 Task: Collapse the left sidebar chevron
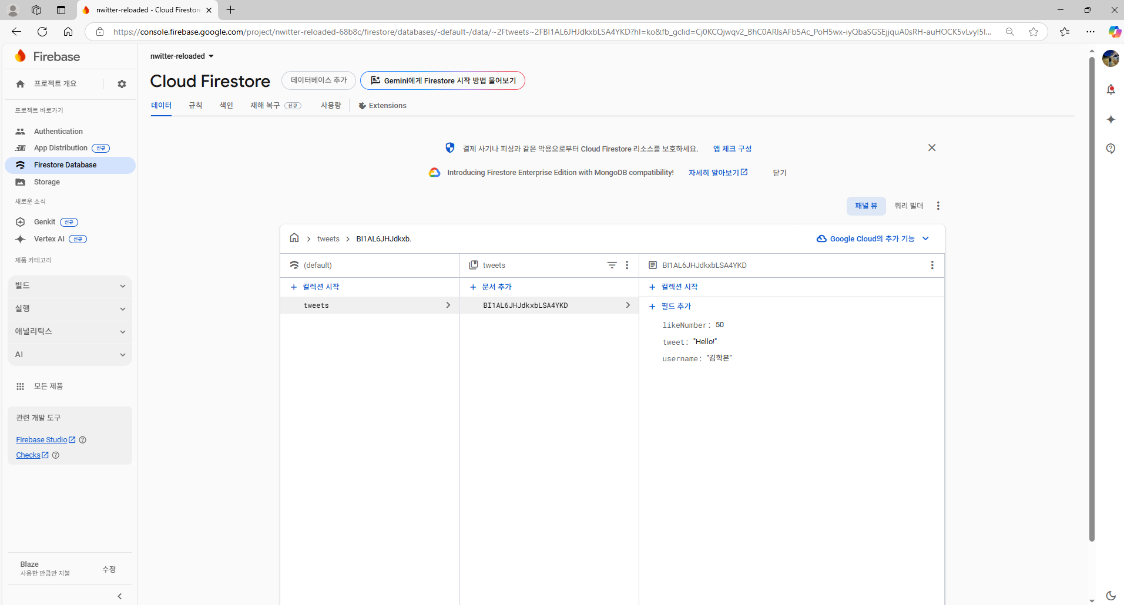tap(120, 596)
